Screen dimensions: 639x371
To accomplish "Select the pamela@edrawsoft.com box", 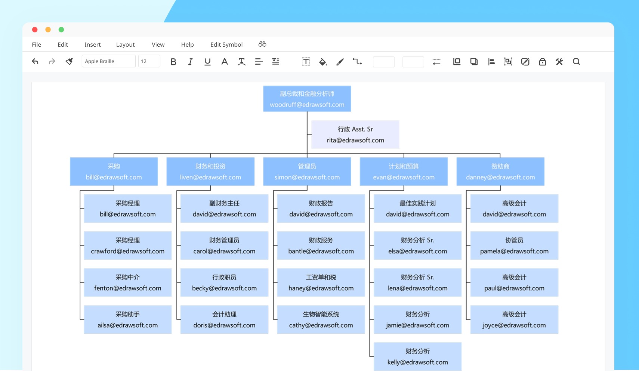I will point(514,245).
